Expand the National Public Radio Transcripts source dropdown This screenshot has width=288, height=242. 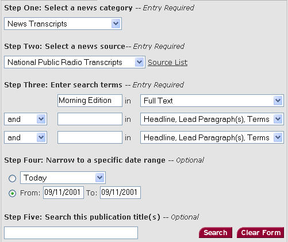[75, 62]
